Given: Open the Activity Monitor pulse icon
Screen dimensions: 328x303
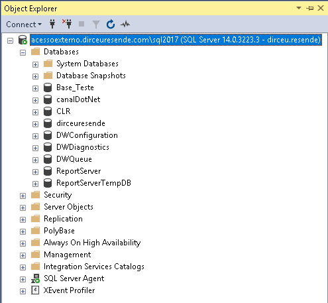Looking at the screenshot, I should point(125,24).
